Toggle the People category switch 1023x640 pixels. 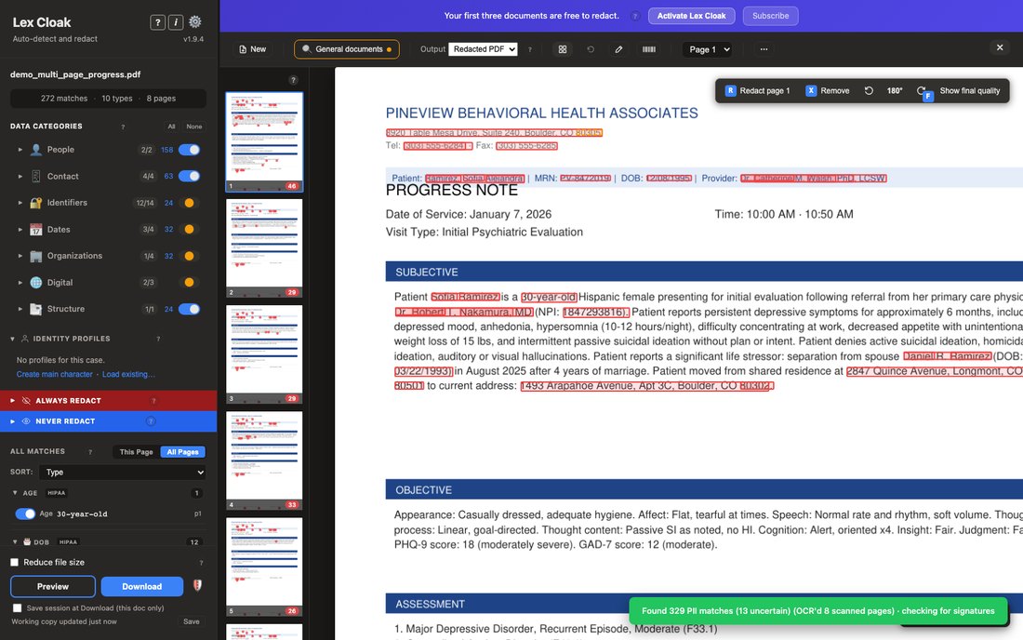[189, 150]
